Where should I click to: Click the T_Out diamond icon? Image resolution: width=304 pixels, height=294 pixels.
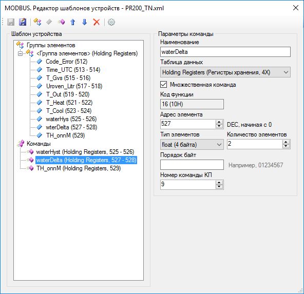(40, 94)
